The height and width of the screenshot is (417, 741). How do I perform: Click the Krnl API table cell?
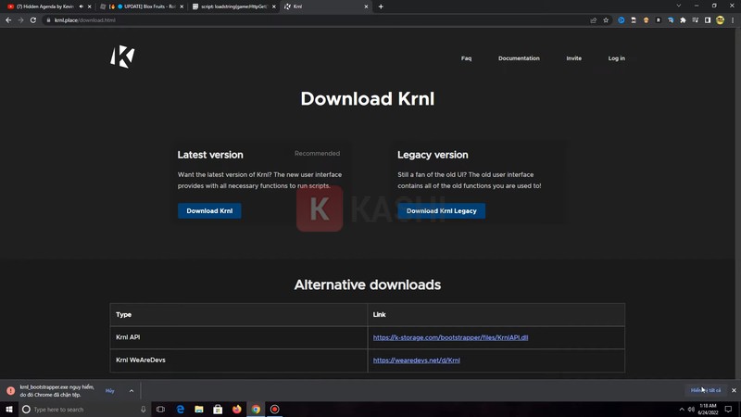239,337
